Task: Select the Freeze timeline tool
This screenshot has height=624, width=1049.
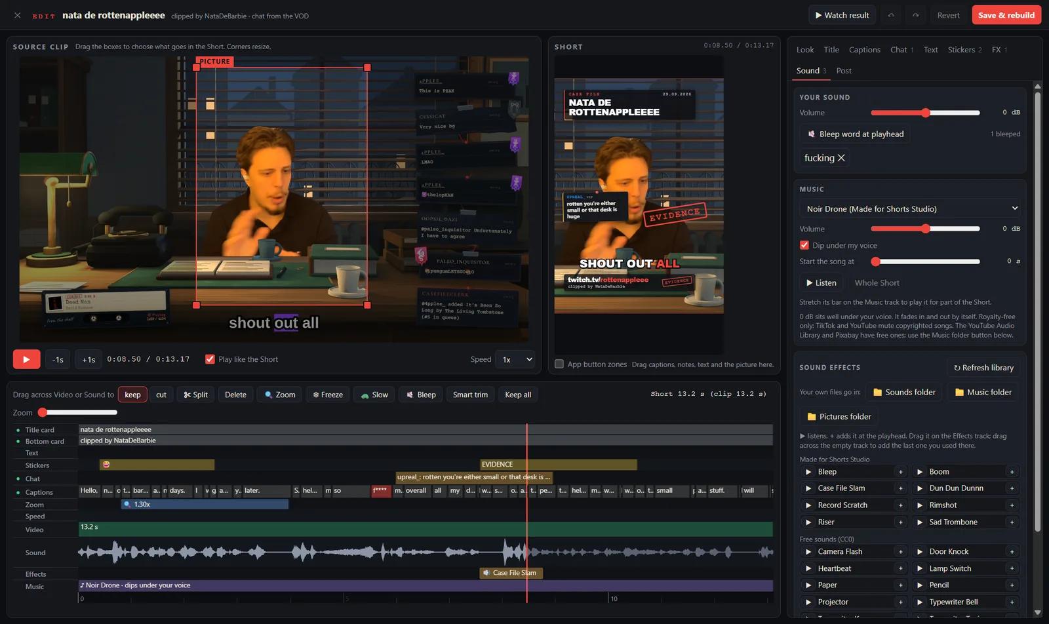Action: pos(328,395)
